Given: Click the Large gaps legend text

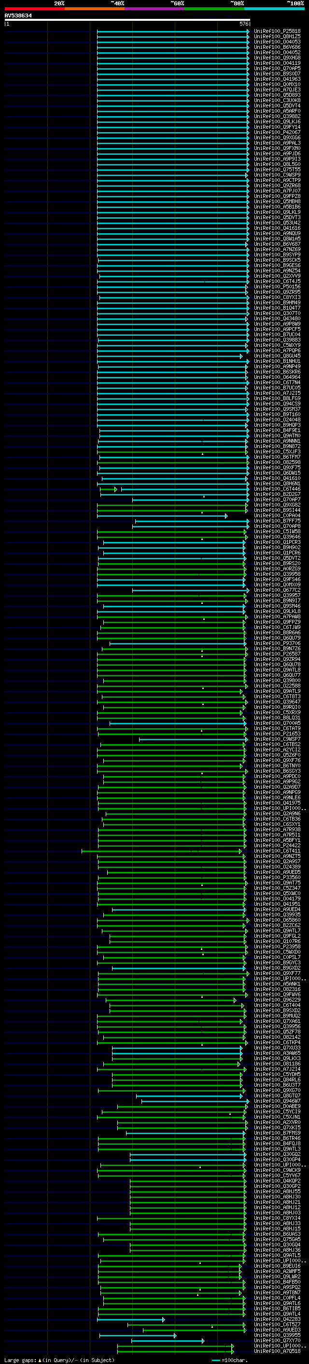Looking at the screenshot, I should 59,1360.
